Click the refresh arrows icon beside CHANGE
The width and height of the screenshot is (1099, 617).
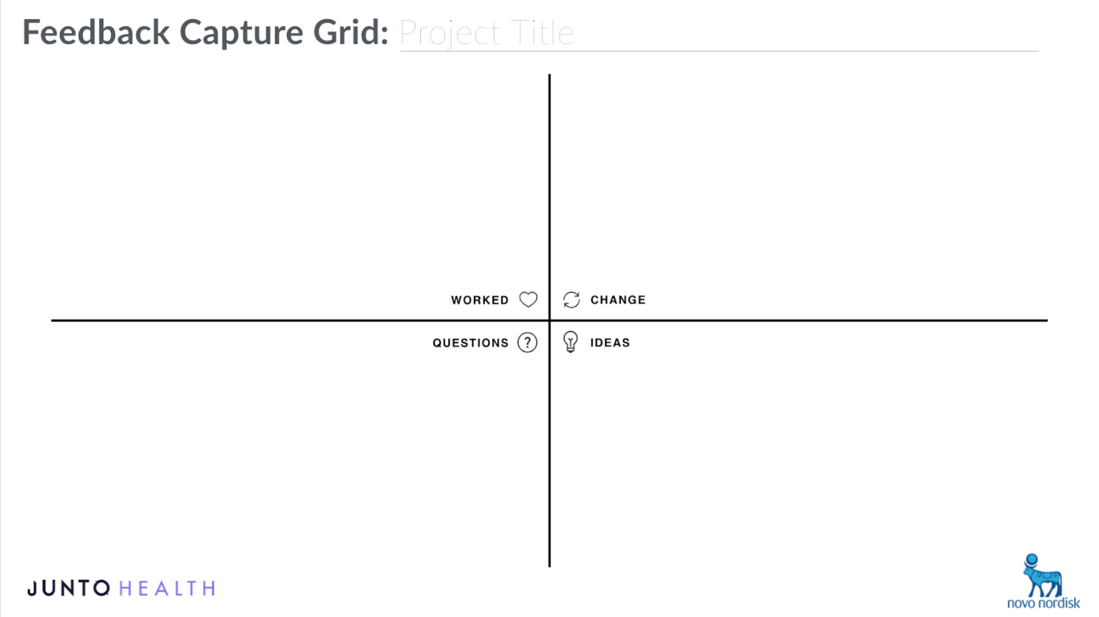571,300
